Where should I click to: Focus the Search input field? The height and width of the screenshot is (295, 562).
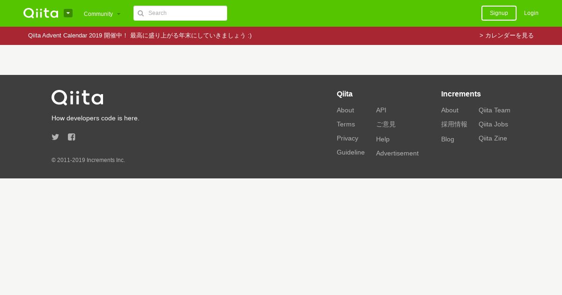click(180, 13)
